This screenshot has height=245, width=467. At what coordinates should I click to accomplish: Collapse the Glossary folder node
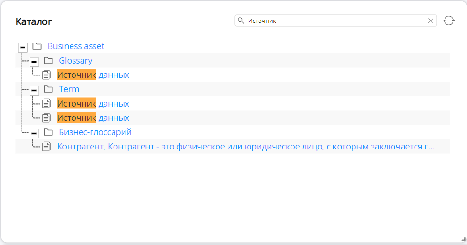coord(34,61)
